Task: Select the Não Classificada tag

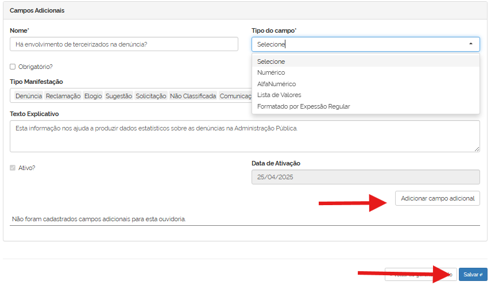Action: click(x=193, y=96)
